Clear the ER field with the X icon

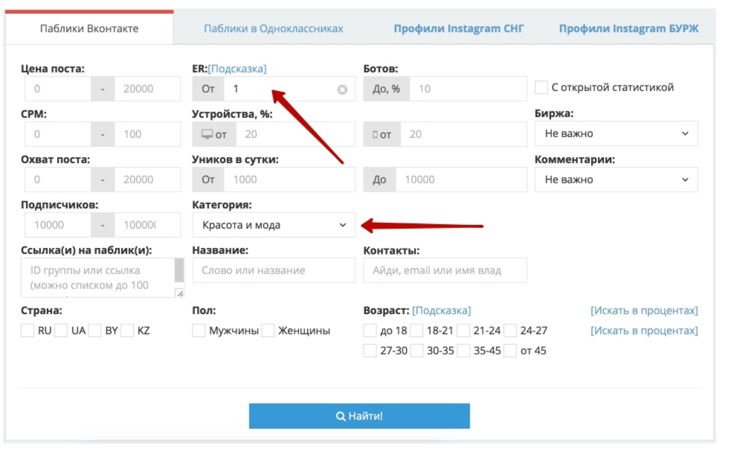tap(342, 90)
